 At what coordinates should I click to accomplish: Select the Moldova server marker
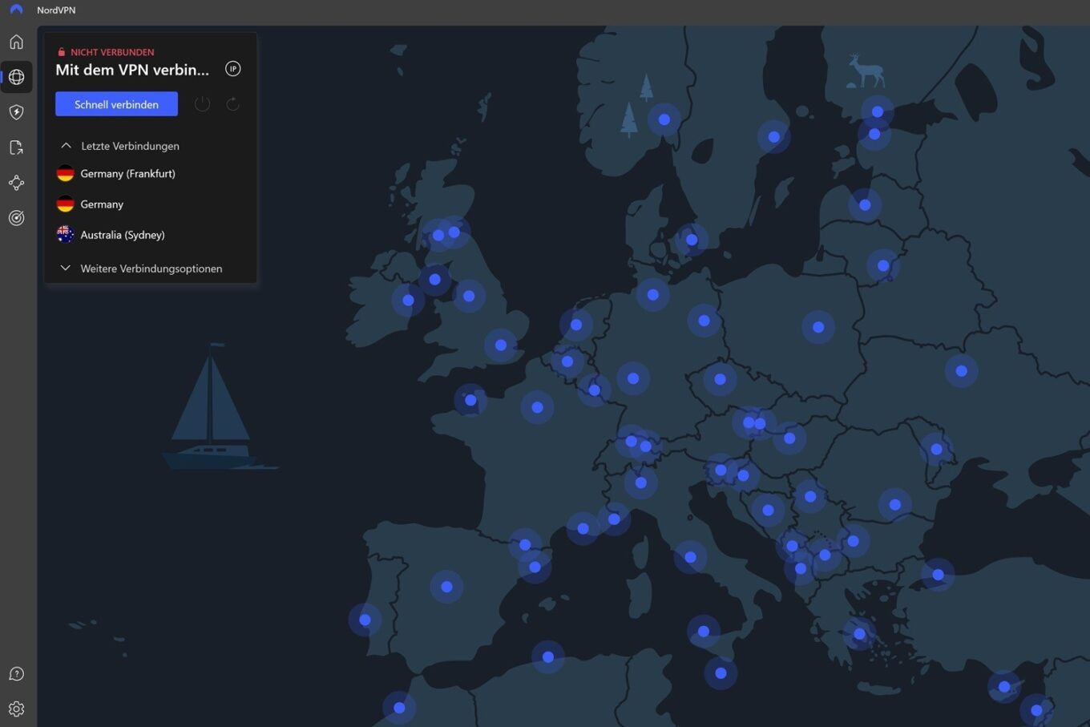pyautogui.click(x=936, y=450)
